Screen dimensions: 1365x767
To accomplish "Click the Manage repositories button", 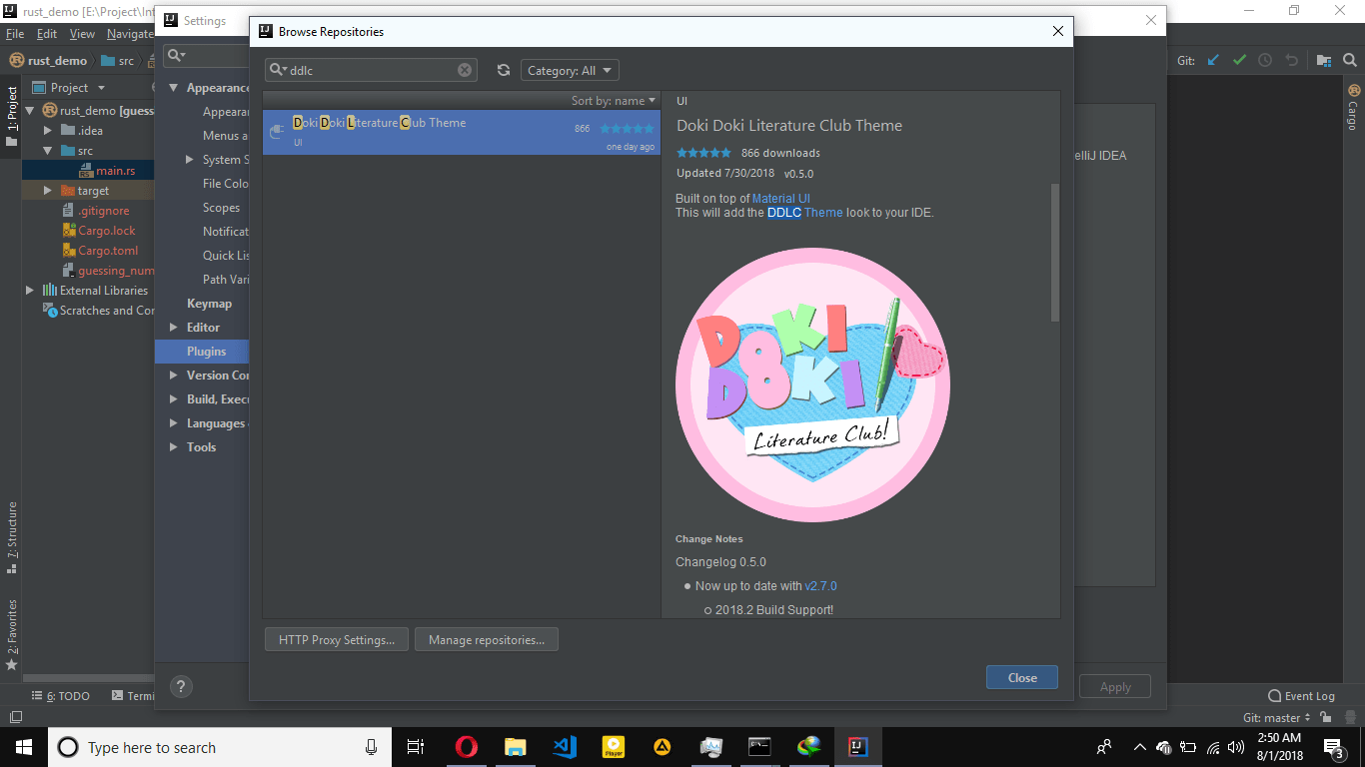I will pos(487,640).
